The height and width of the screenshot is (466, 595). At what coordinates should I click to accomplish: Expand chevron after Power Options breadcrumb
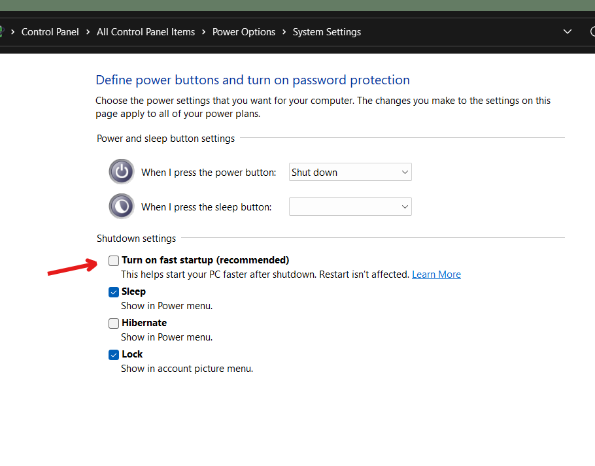(284, 32)
